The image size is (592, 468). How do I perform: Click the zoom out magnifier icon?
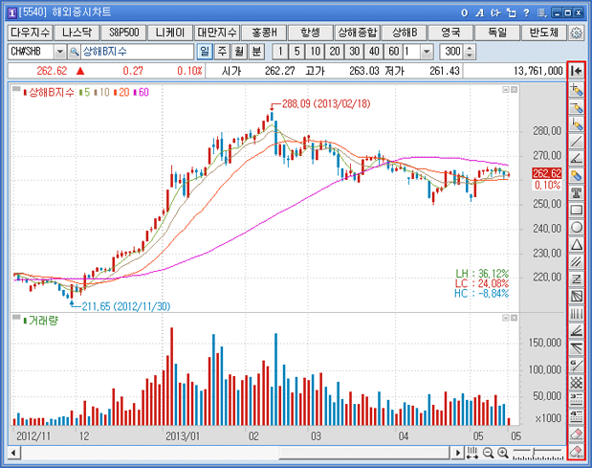coord(489,453)
